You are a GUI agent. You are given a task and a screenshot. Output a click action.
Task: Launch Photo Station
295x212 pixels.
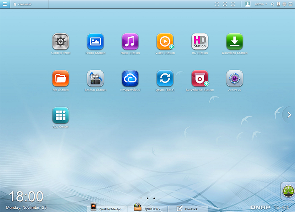(95, 42)
